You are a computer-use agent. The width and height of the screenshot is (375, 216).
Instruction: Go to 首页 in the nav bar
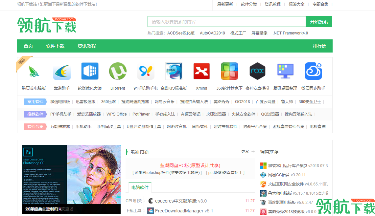click(x=28, y=46)
